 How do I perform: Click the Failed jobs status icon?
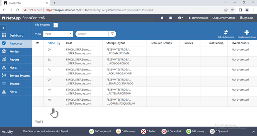click(143, 131)
